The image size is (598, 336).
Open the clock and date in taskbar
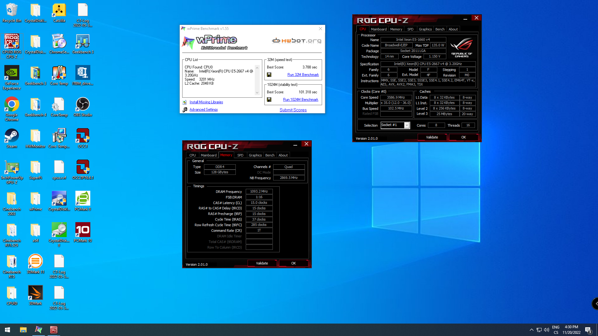click(x=571, y=330)
